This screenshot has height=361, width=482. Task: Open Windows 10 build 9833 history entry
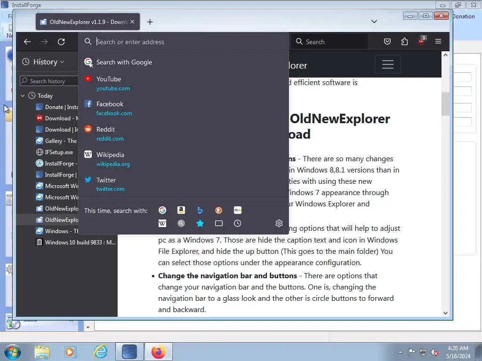point(76,242)
